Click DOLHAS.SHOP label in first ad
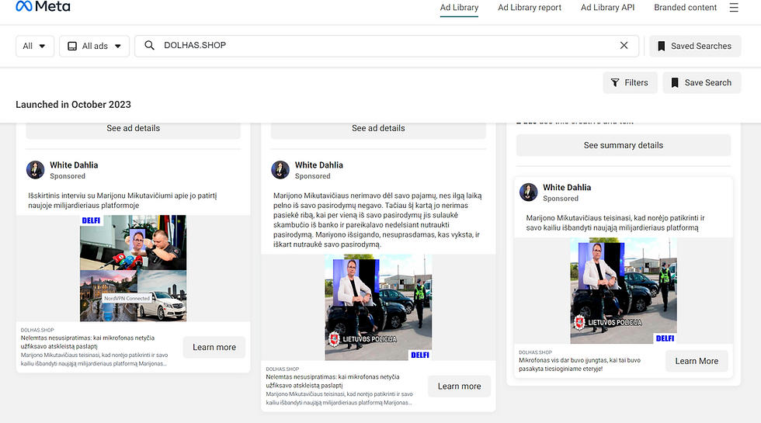Screen dimensions: 761x423 tap(37, 330)
